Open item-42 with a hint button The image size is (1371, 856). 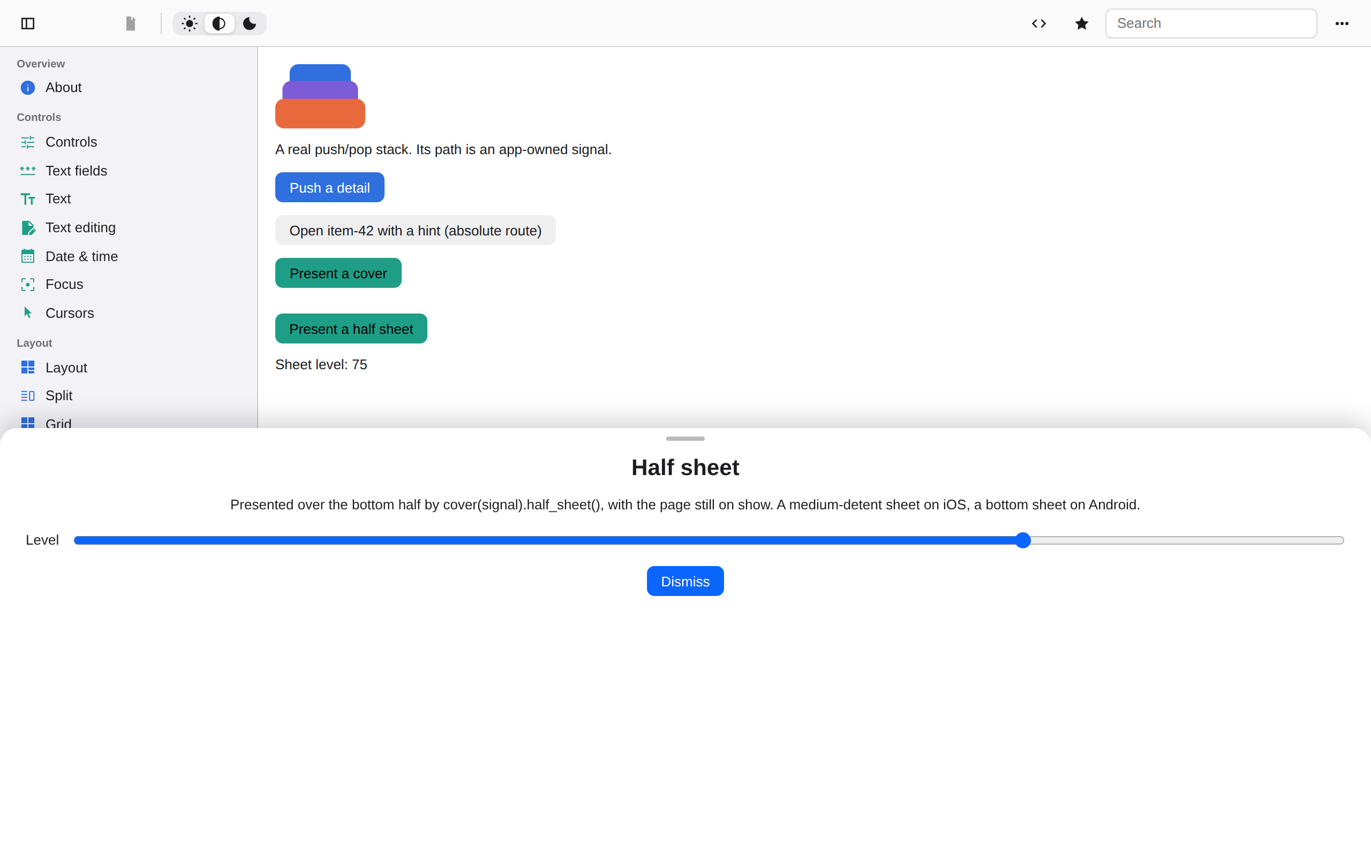[x=415, y=230]
